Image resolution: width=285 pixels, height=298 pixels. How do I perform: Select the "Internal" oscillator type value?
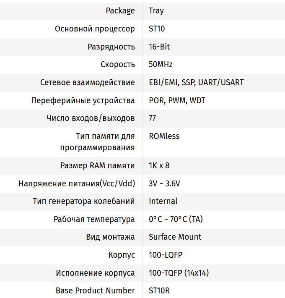(163, 201)
